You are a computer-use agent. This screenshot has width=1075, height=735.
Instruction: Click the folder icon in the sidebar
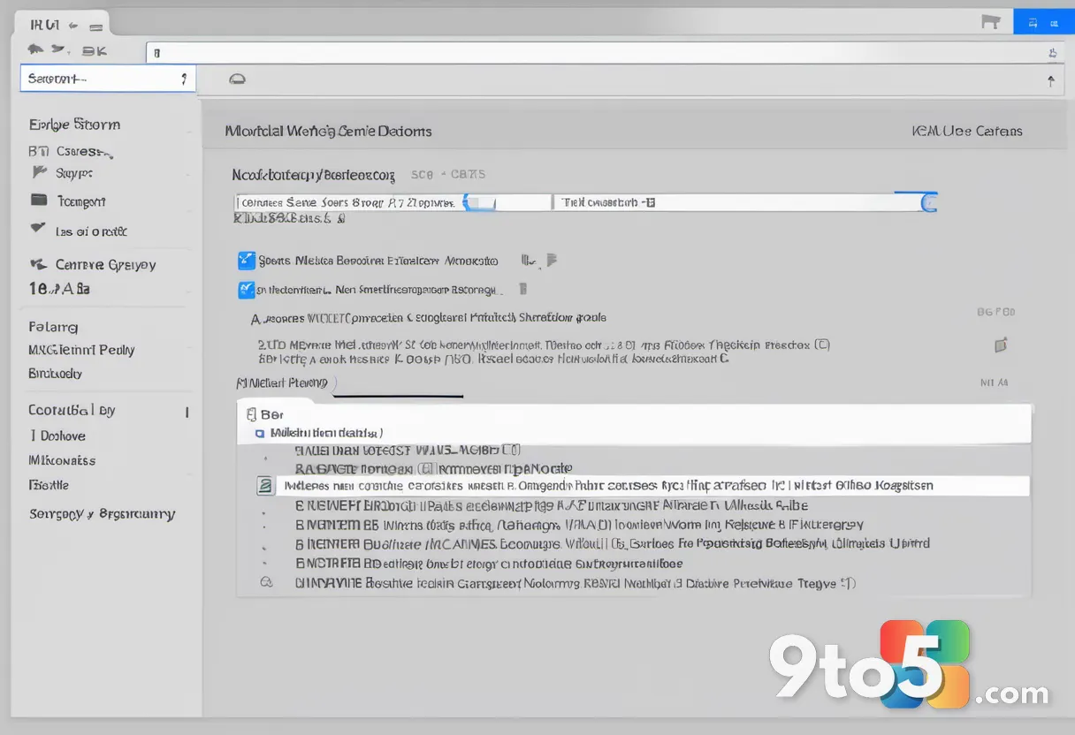(x=39, y=200)
